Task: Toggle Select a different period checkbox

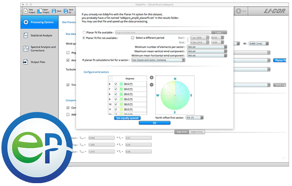Action: click(x=132, y=37)
